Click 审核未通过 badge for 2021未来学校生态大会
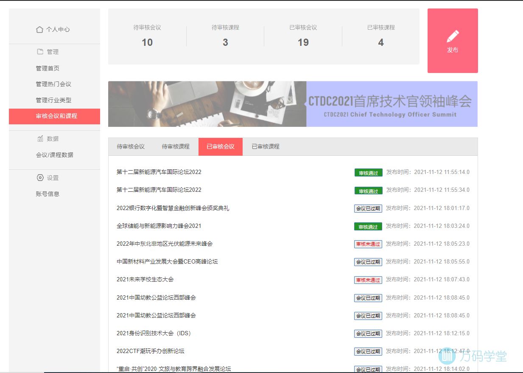The image size is (523, 373). 368,280
